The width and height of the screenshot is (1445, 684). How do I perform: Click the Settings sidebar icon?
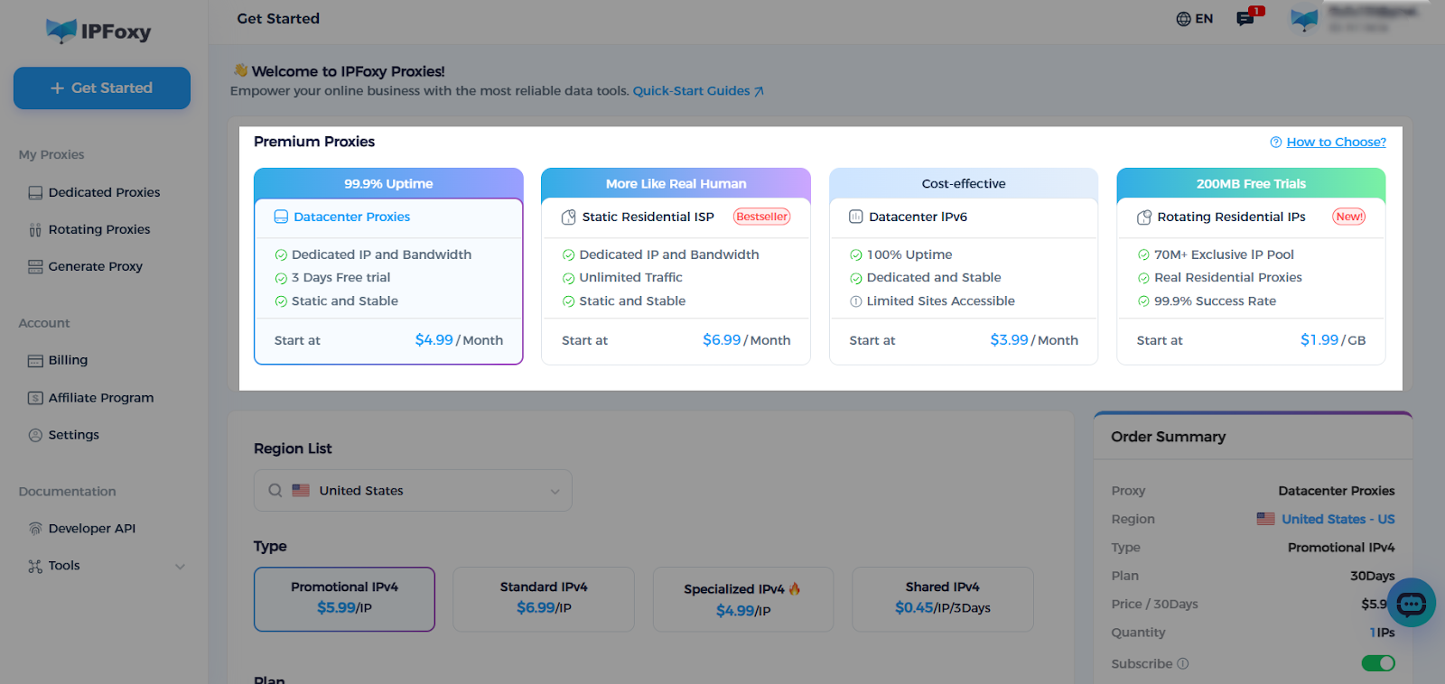coord(35,435)
